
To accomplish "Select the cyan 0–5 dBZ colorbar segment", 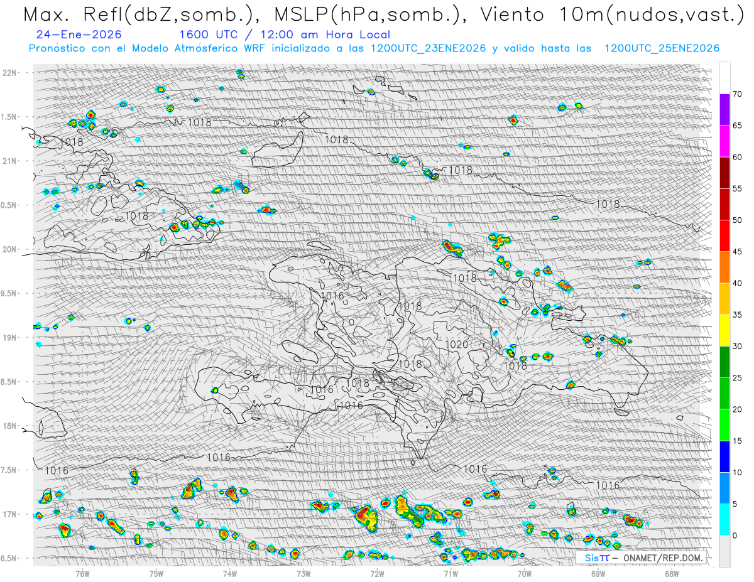I will click(724, 519).
